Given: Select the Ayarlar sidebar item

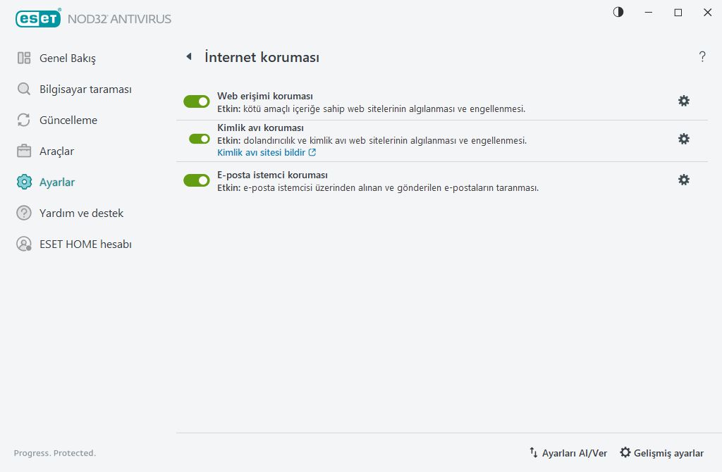Looking at the screenshot, I should (57, 182).
